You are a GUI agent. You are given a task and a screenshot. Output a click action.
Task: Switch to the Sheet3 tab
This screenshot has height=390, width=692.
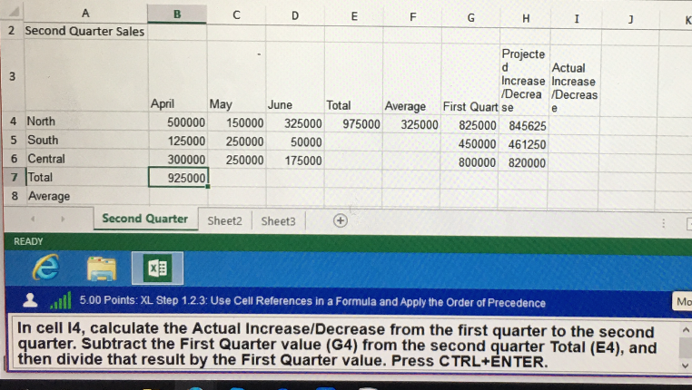(278, 220)
